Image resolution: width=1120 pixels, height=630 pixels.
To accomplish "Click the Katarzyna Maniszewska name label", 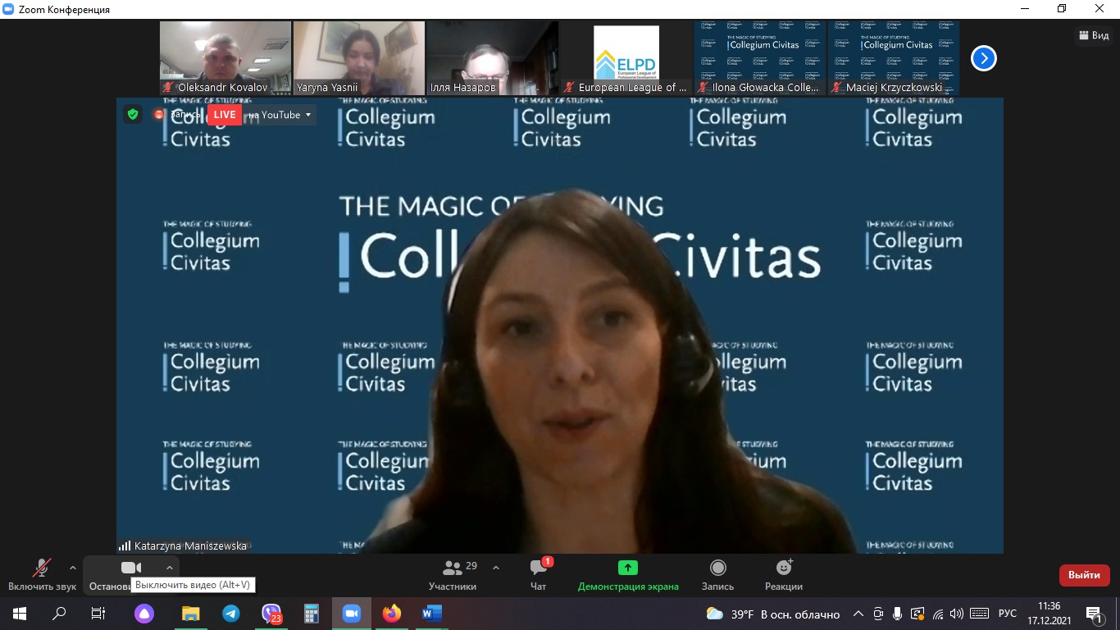I will pos(190,546).
